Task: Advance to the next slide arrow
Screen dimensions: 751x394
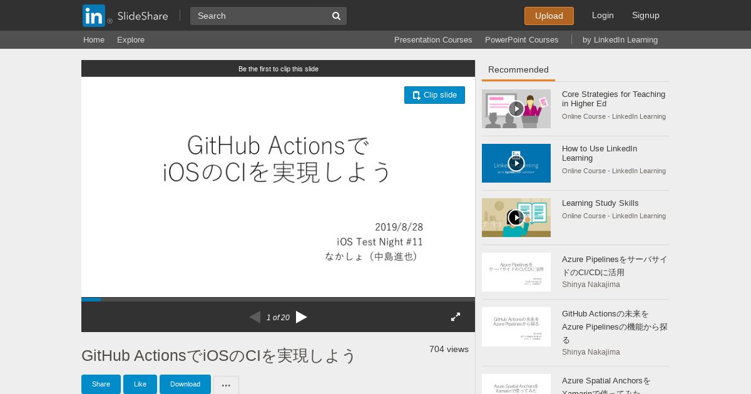Action: (x=302, y=317)
